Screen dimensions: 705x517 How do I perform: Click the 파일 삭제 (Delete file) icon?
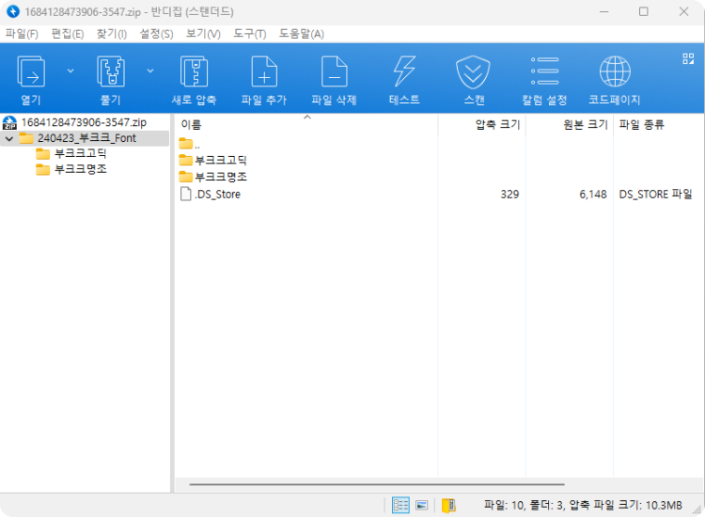[x=334, y=71]
